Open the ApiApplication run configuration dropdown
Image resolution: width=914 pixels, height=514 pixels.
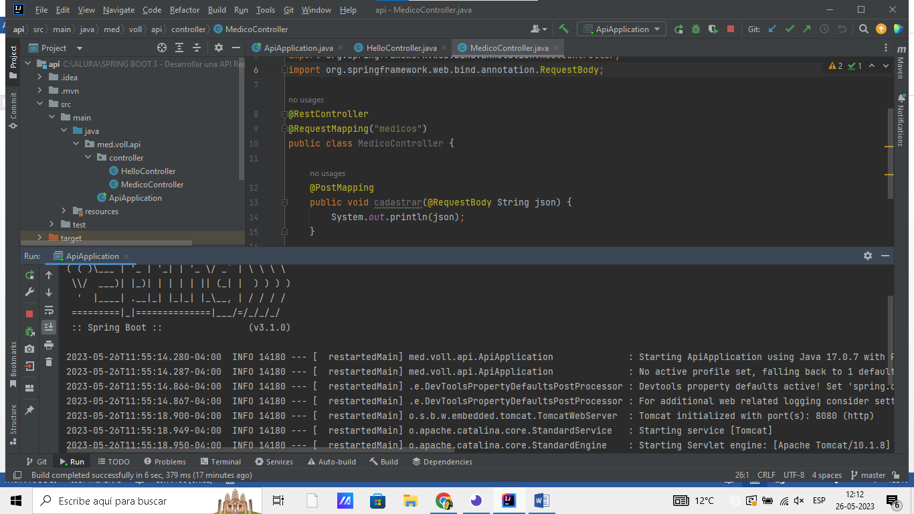click(622, 29)
